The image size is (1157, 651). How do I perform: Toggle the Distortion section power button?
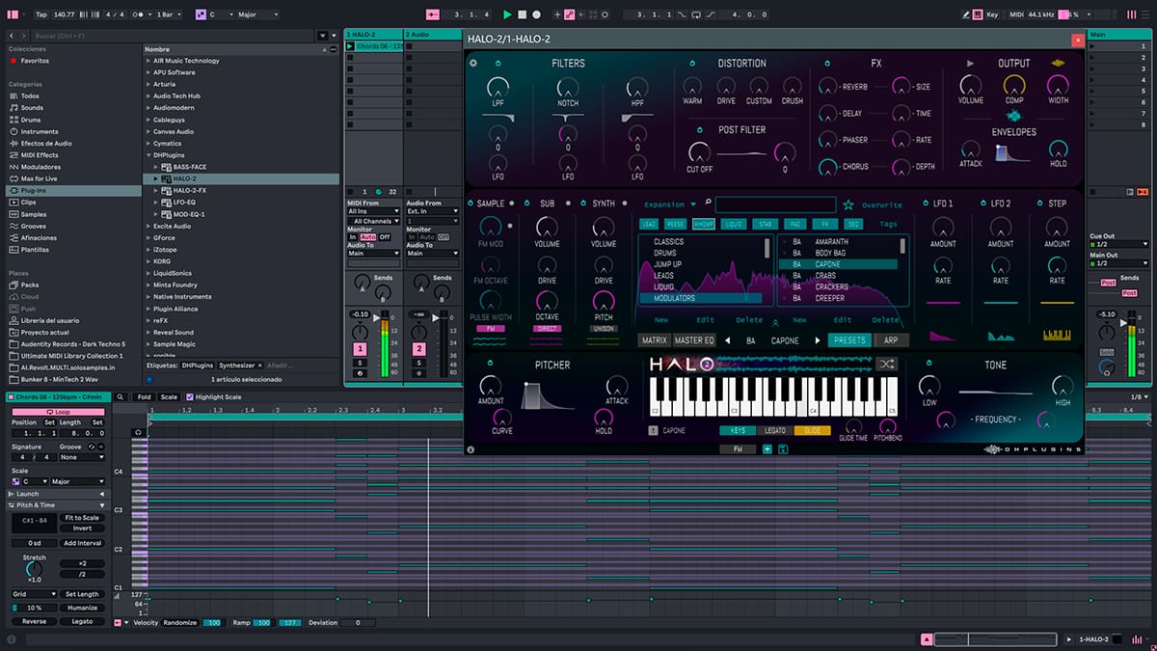[691, 64]
